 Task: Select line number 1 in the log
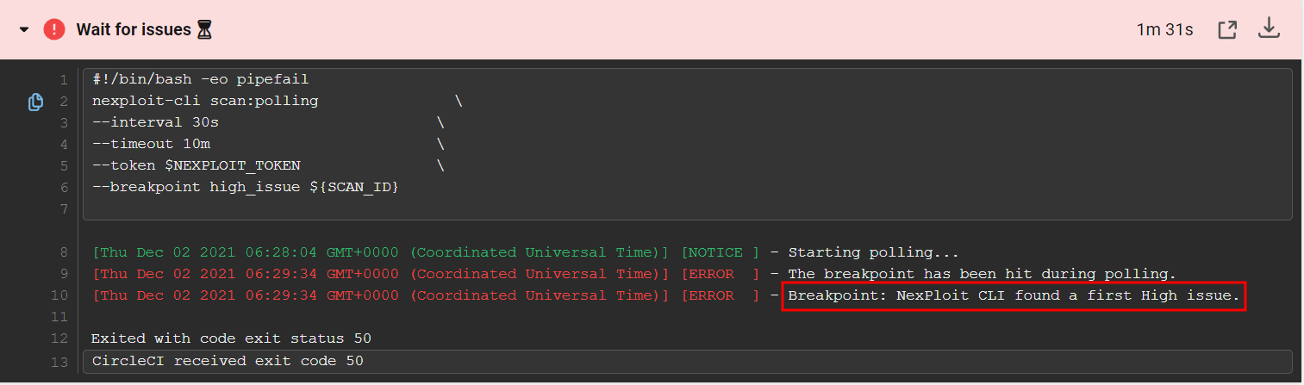coord(63,80)
